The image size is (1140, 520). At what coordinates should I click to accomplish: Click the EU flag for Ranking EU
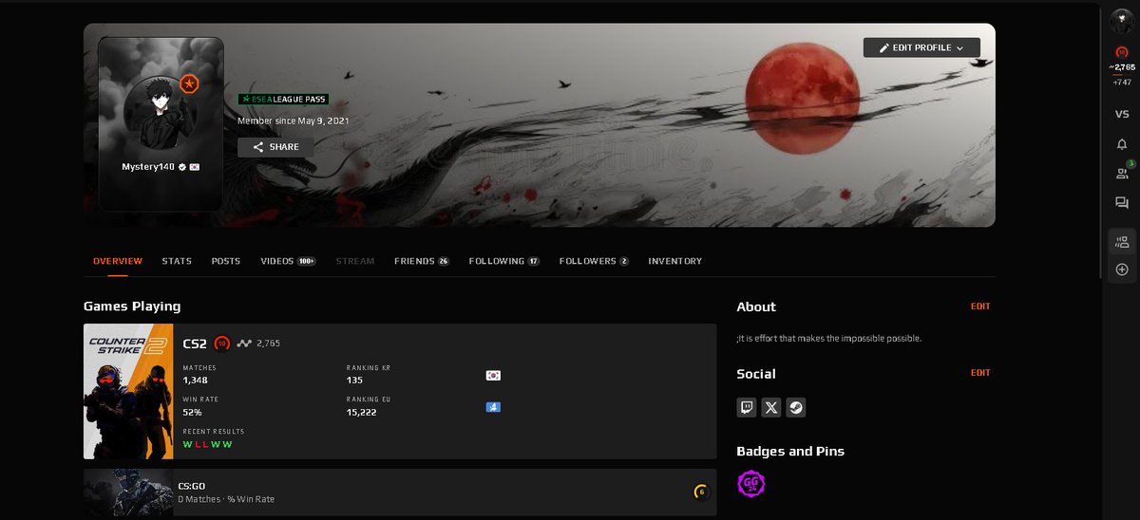(493, 407)
